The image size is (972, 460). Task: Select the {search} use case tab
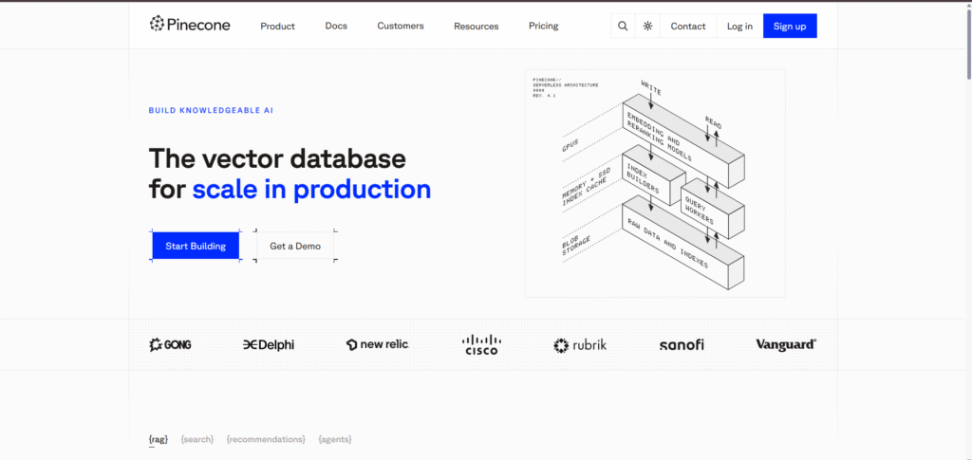coord(197,439)
